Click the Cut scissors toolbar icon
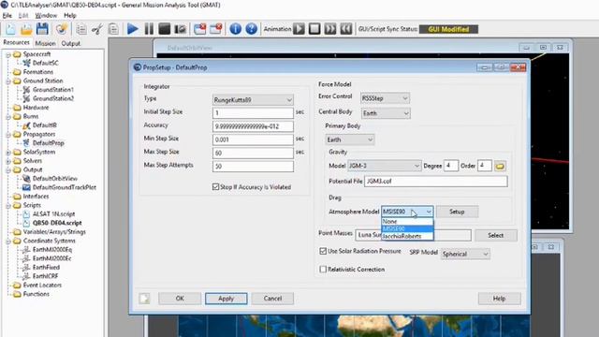This screenshot has height=337, width=599. point(97,29)
